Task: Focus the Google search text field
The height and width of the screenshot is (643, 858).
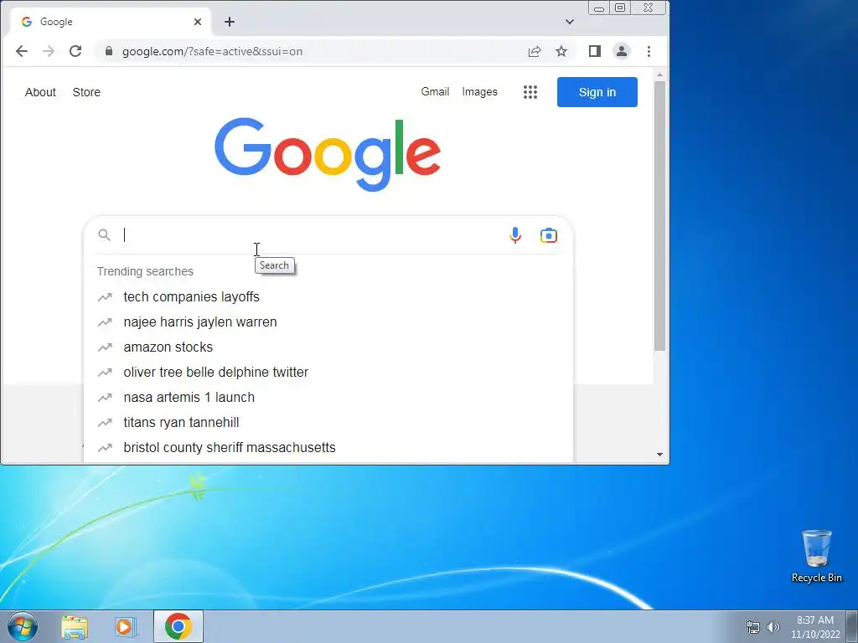Action: click(x=312, y=235)
